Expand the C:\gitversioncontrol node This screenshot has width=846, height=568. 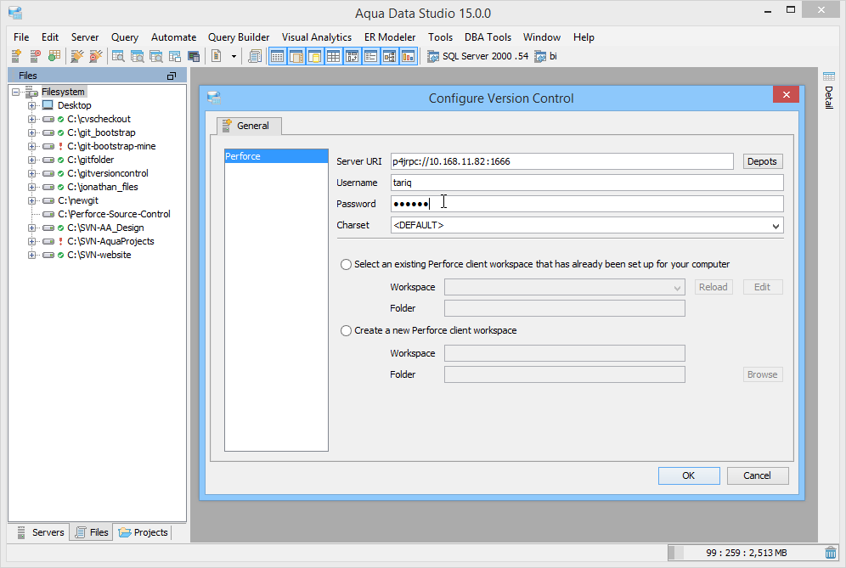pos(31,174)
